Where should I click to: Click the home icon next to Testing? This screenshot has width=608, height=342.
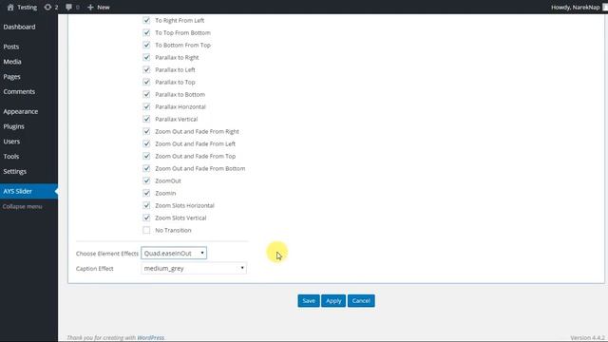[10, 7]
